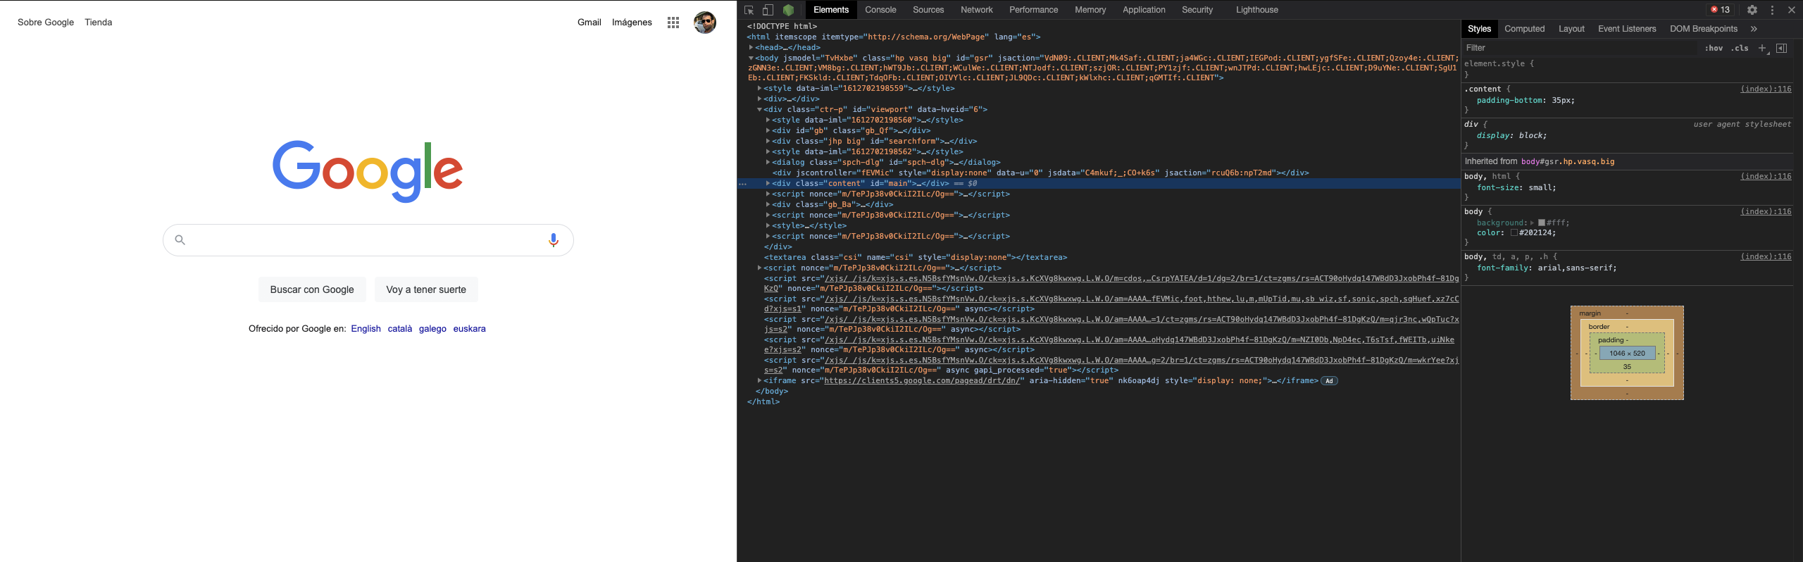Expand the content main div node
1803x562 pixels.
pyautogui.click(x=768, y=183)
